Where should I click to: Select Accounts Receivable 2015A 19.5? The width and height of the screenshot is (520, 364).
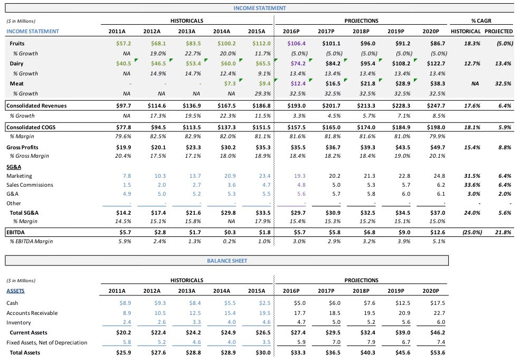pyautogui.click(x=264, y=313)
